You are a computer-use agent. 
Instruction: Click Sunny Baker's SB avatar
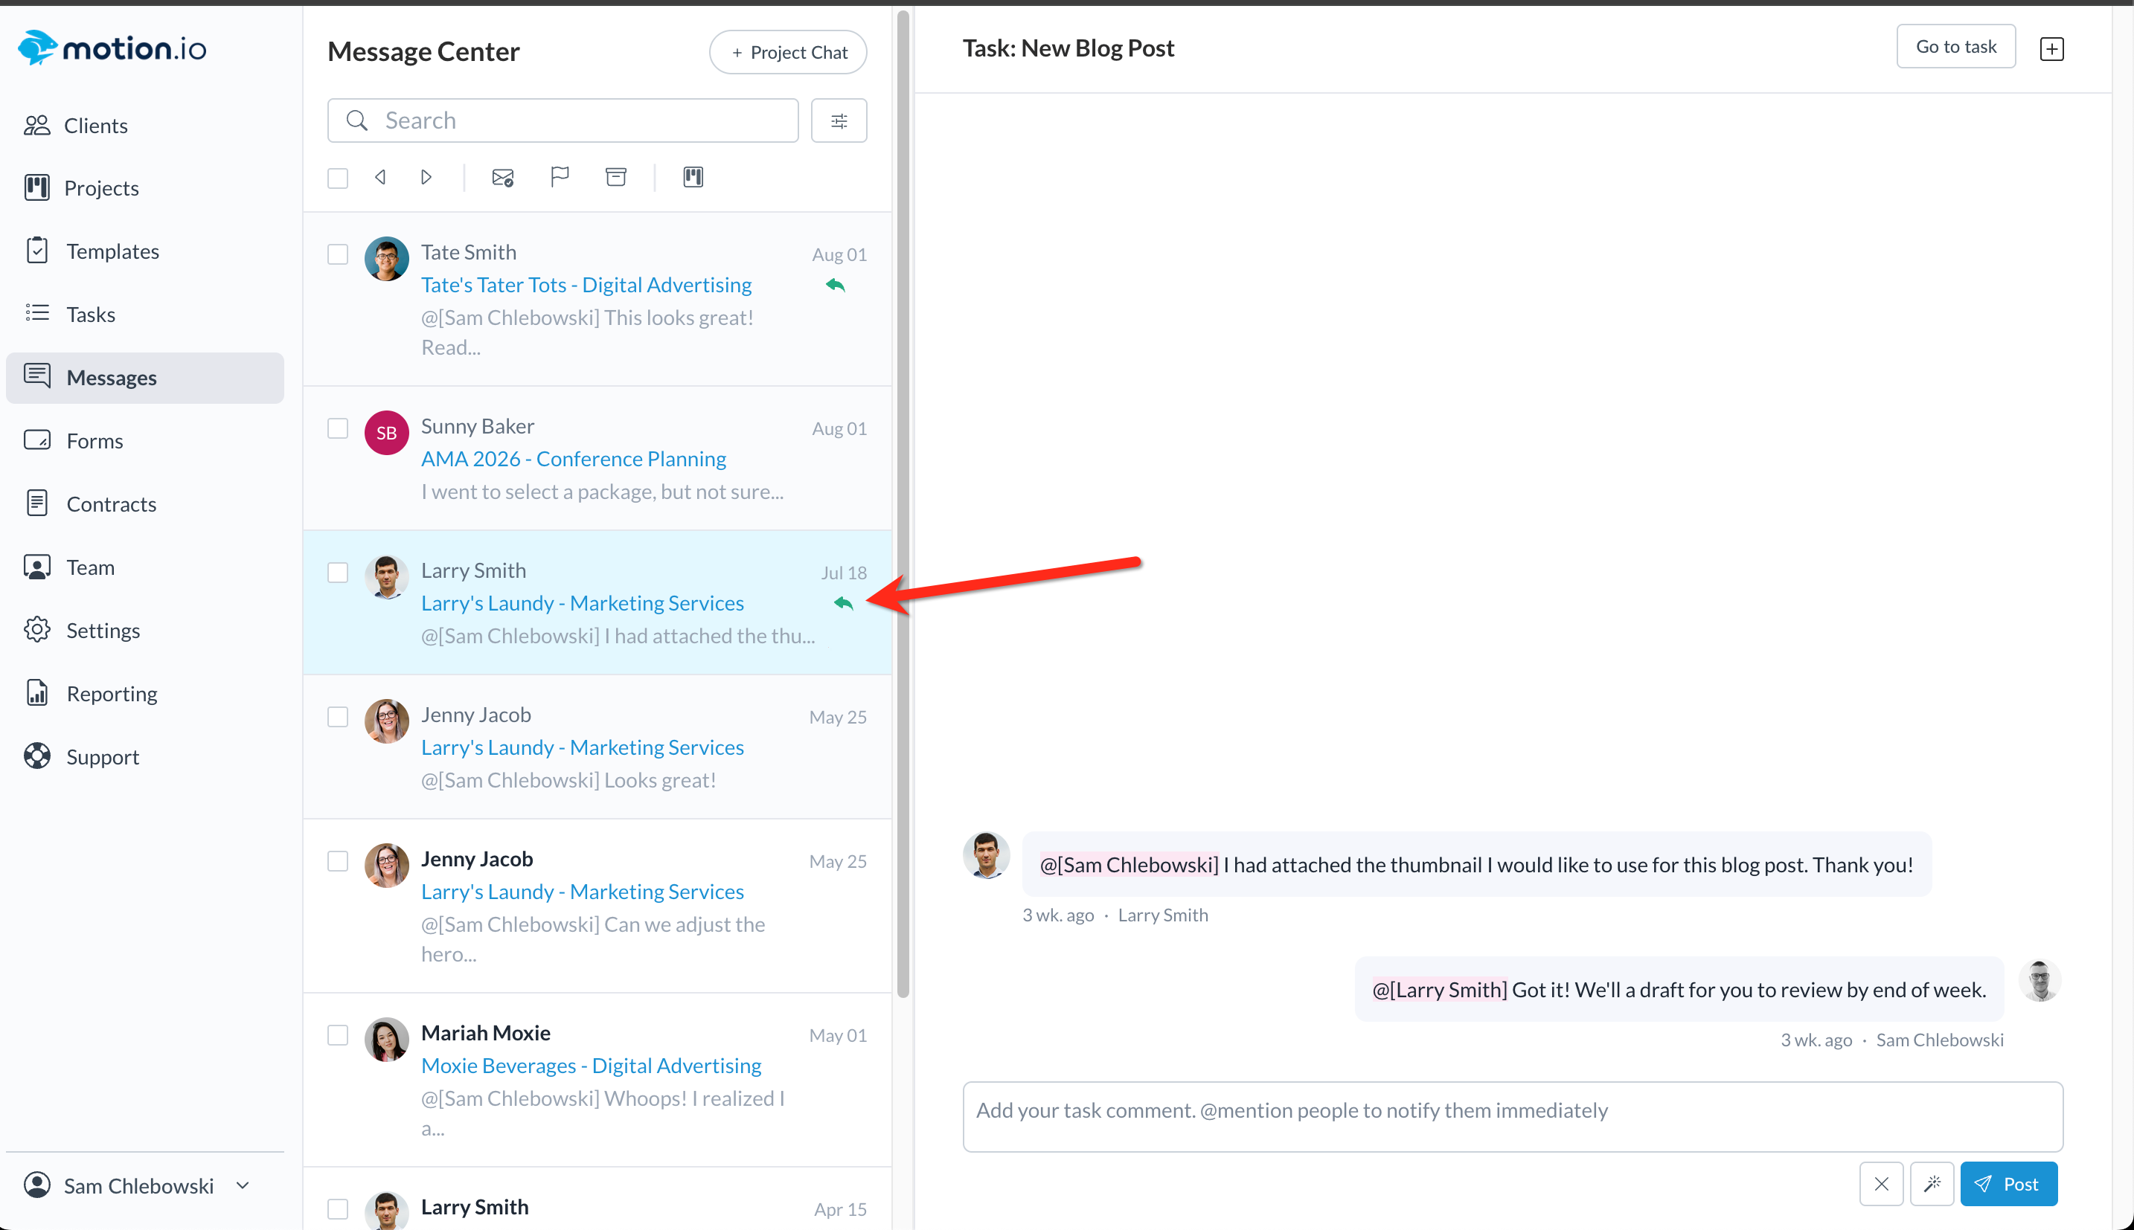(x=387, y=433)
